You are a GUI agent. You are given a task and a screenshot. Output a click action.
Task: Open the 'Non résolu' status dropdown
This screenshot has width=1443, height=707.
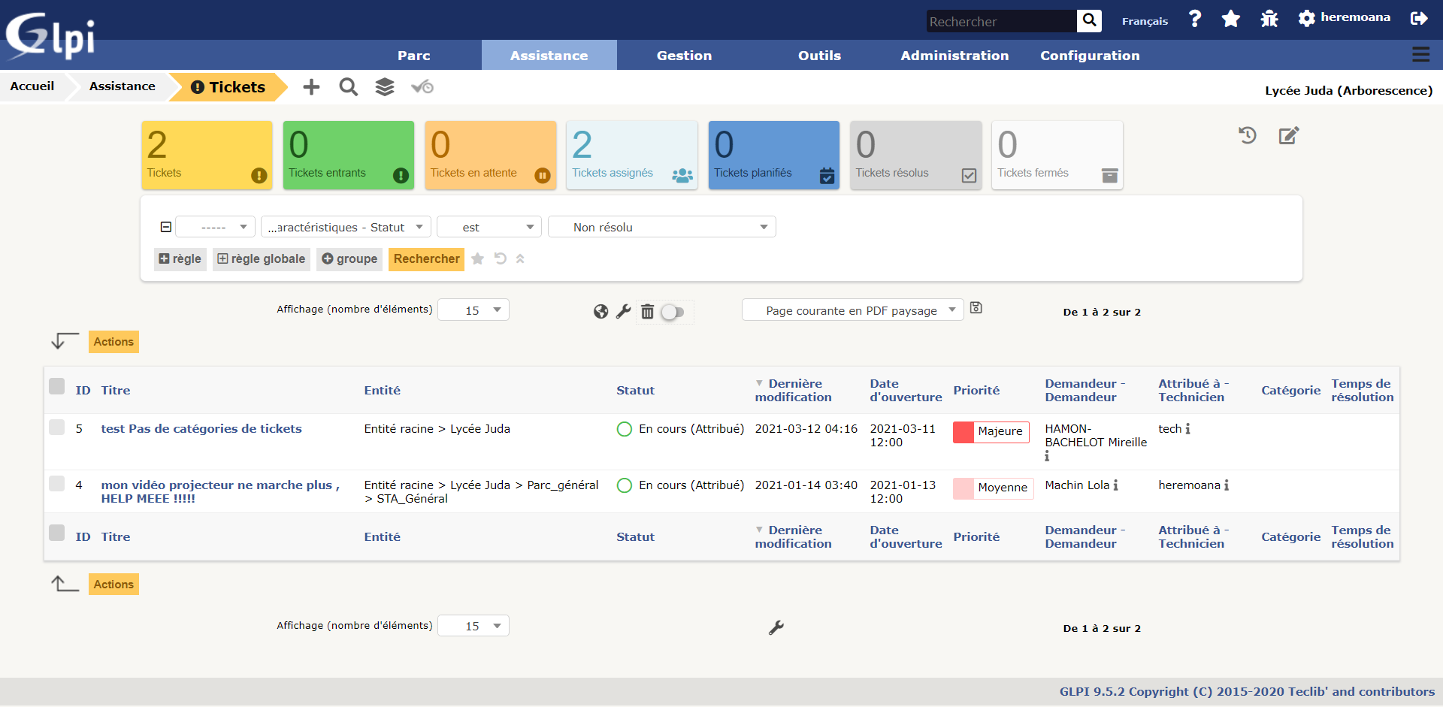(x=661, y=227)
